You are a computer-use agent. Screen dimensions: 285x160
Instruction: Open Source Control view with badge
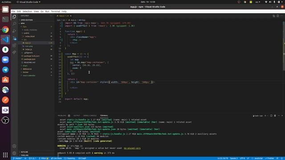14,38
